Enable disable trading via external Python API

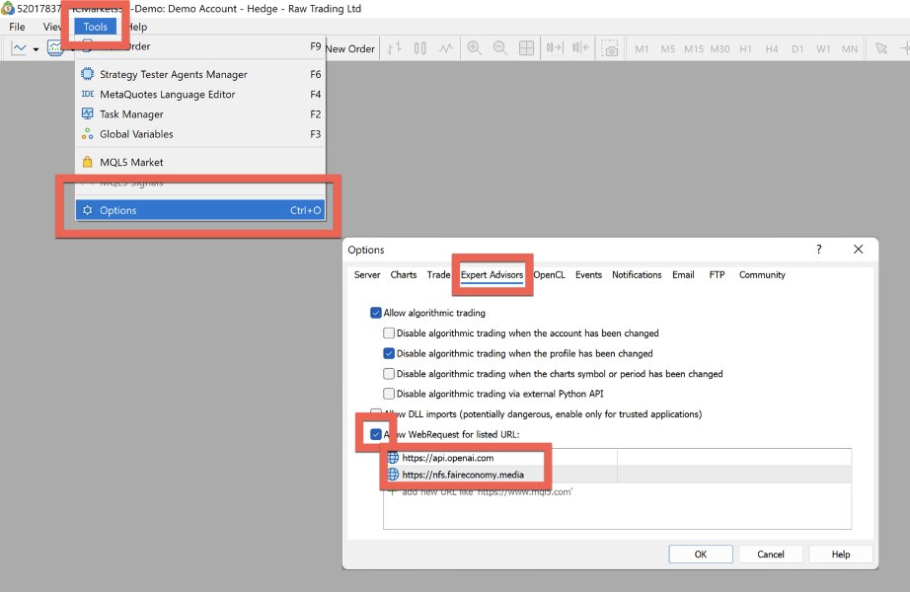389,394
